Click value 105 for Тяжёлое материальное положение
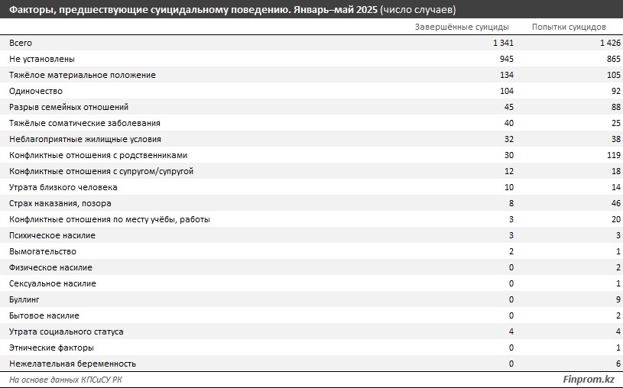 614,75
